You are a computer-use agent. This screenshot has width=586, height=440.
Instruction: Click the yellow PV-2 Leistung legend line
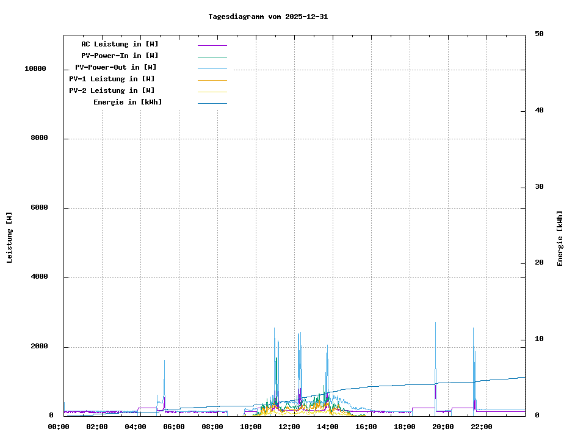tap(212, 92)
